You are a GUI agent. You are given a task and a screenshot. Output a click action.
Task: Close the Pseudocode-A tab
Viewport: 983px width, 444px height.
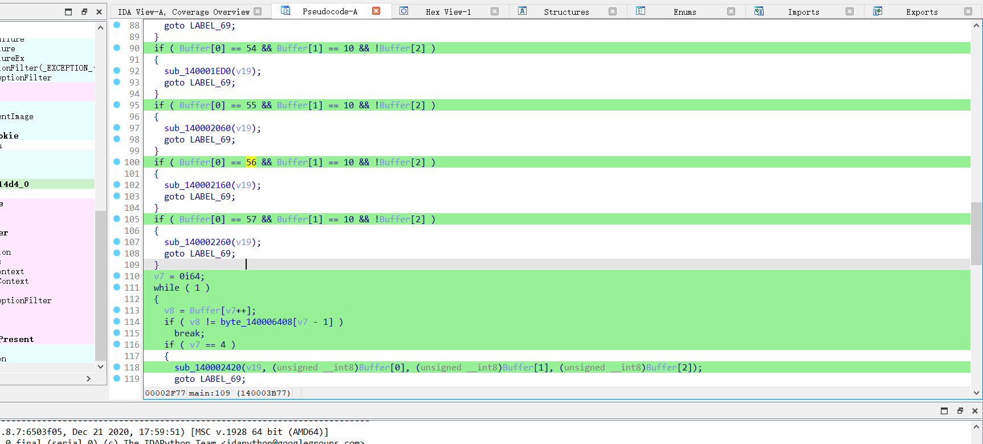point(376,11)
